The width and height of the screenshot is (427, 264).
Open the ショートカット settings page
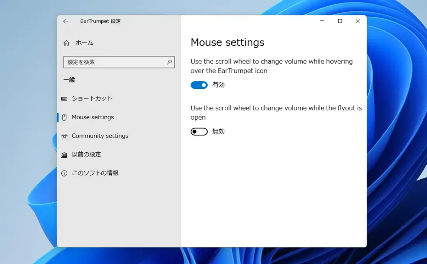[x=92, y=98]
